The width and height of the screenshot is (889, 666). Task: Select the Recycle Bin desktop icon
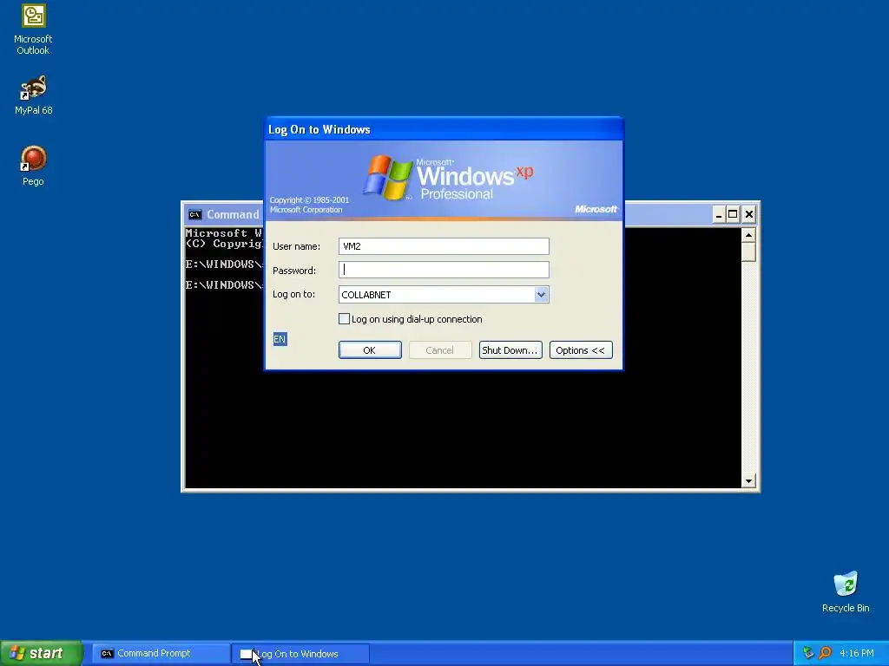(846, 591)
